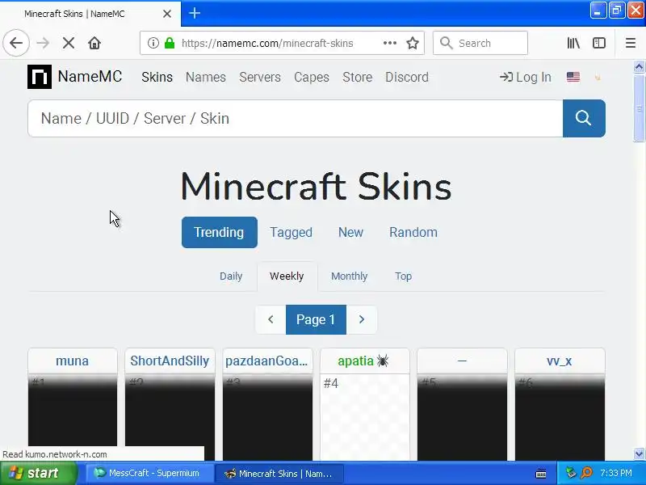The height and width of the screenshot is (485, 646).
Task: Open the Capes nav item
Action: coord(312,77)
